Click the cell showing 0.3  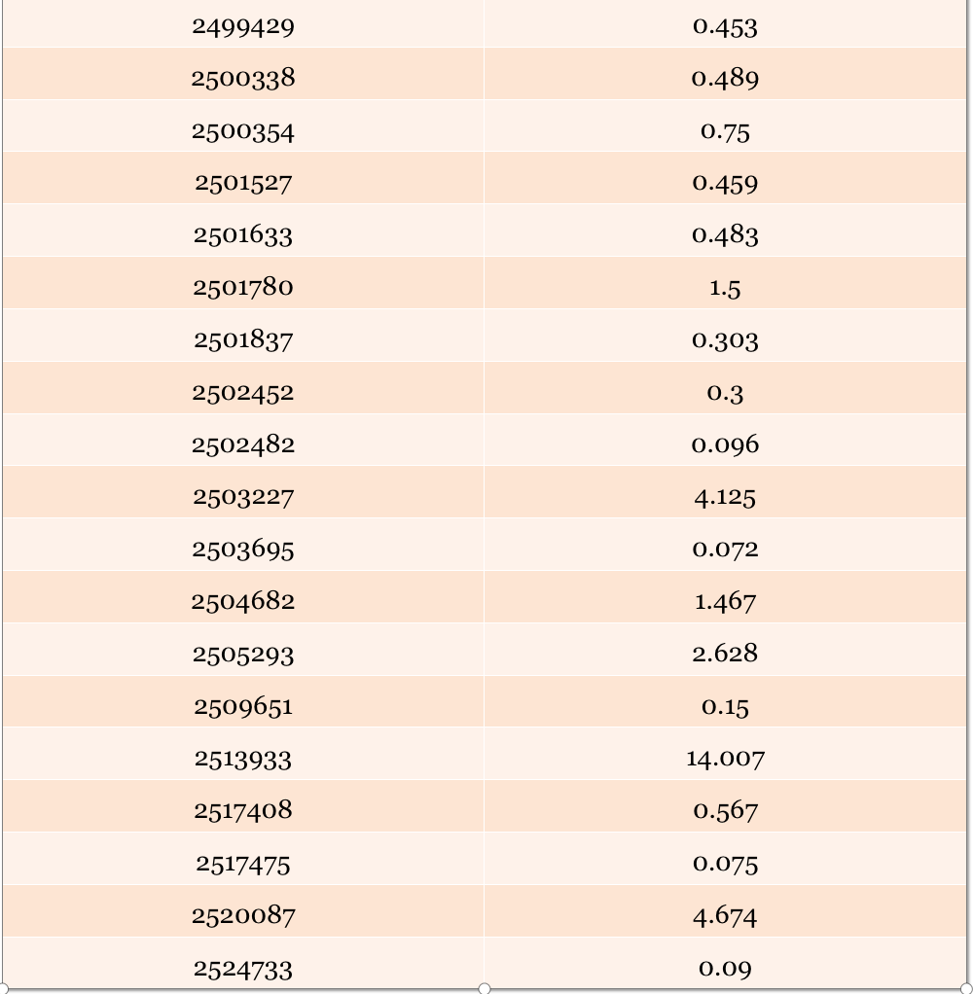tap(725, 388)
